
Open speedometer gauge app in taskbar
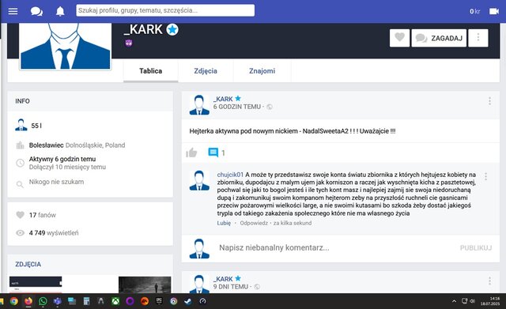tap(202, 301)
